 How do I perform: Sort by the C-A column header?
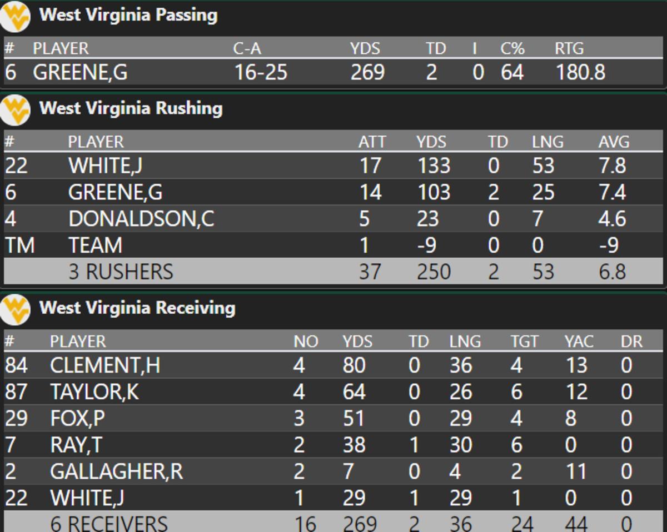click(x=247, y=49)
